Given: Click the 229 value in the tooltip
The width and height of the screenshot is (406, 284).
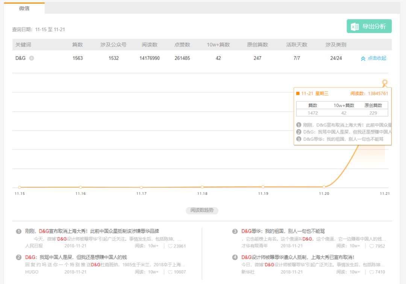Looking at the screenshot, I should coord(373,113).
